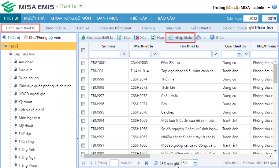The image size is (279, 168).
Task: Click the Số hiệu column filter icon
Action: (124, 54)
